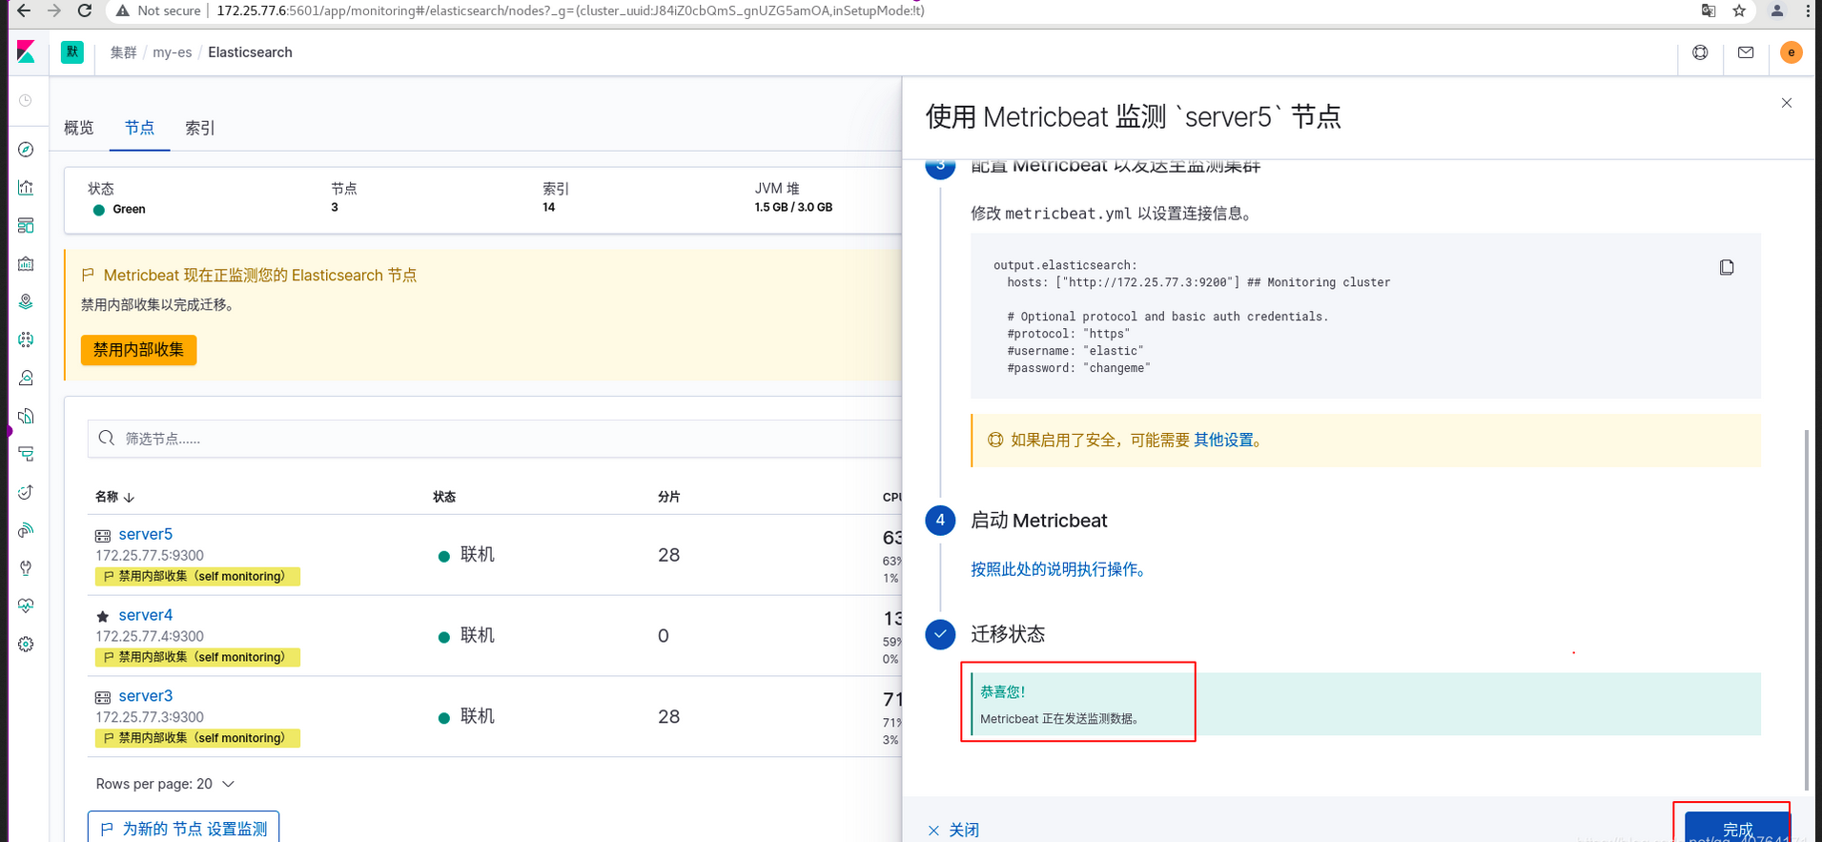Click the green default space avatar
This screenshot has height=842, width=1822.
click(72, 52)
